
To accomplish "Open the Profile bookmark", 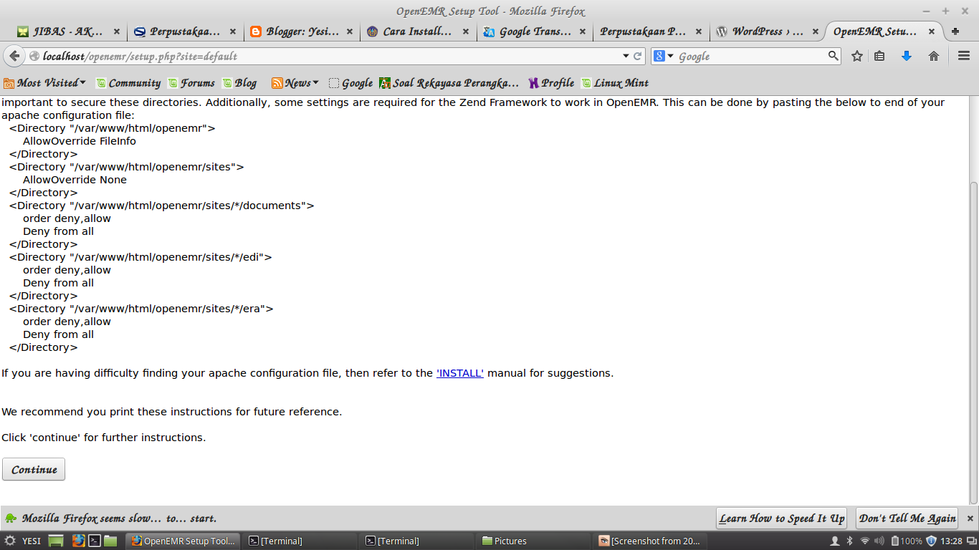I will [551, 83].
